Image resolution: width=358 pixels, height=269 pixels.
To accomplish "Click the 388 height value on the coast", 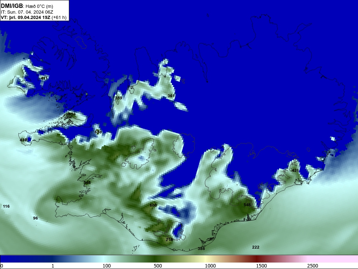I will [x=201, y=249].
